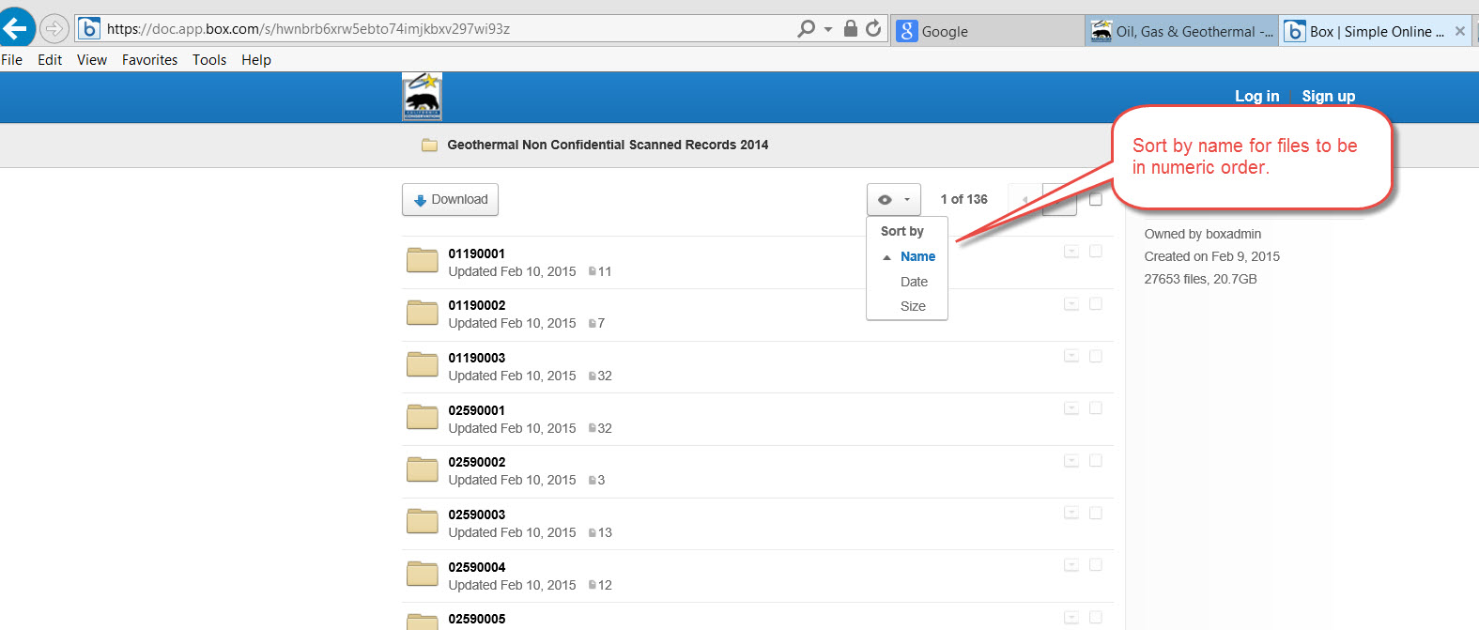The image size is (1479, 630).
Task: Open the eye view options dropdown
Action: point(893,200)
